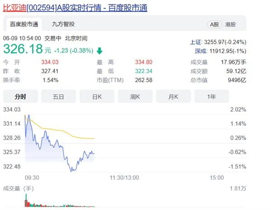
Task: Click the 昨收 value 327.41
Action: pos(50,71)
